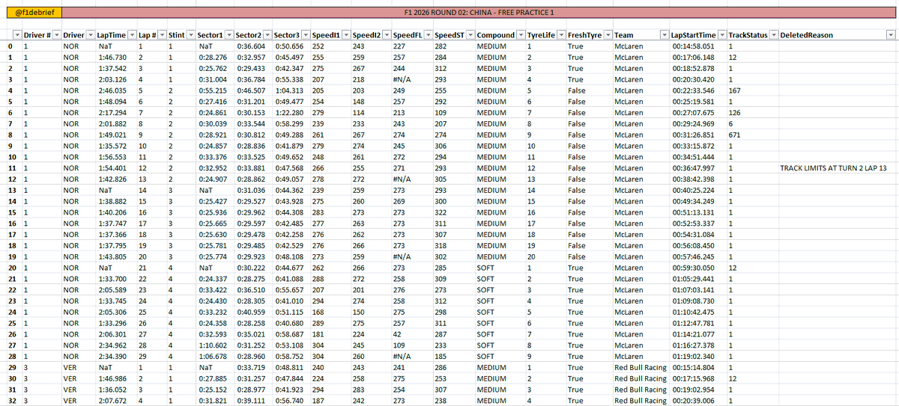Select the F1 2026 ROUND 02 title banner

tap(479, 13)
